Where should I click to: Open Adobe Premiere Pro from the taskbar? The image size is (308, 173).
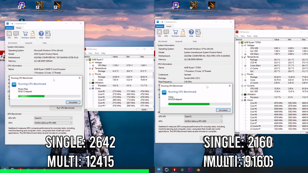coord(190,170)
